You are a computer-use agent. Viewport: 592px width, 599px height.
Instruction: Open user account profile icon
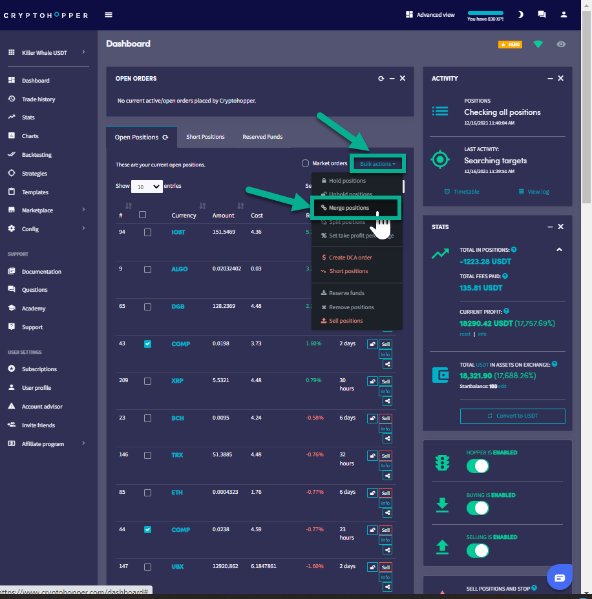pos(564,15)
